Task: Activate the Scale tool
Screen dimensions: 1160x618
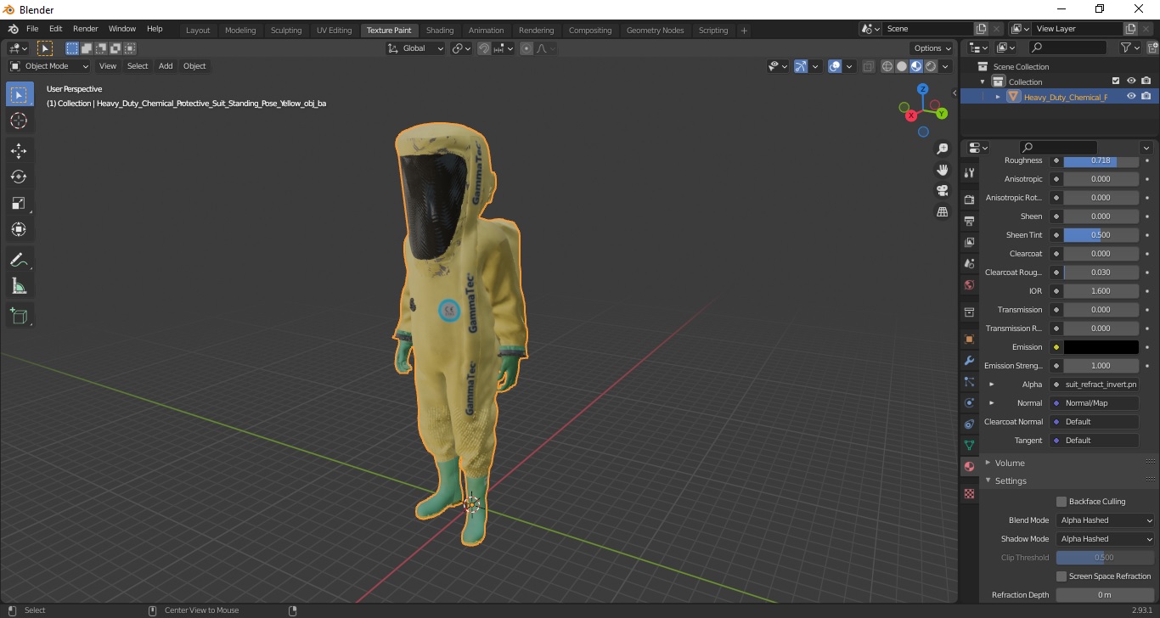Action: click(x=19, y=203)
